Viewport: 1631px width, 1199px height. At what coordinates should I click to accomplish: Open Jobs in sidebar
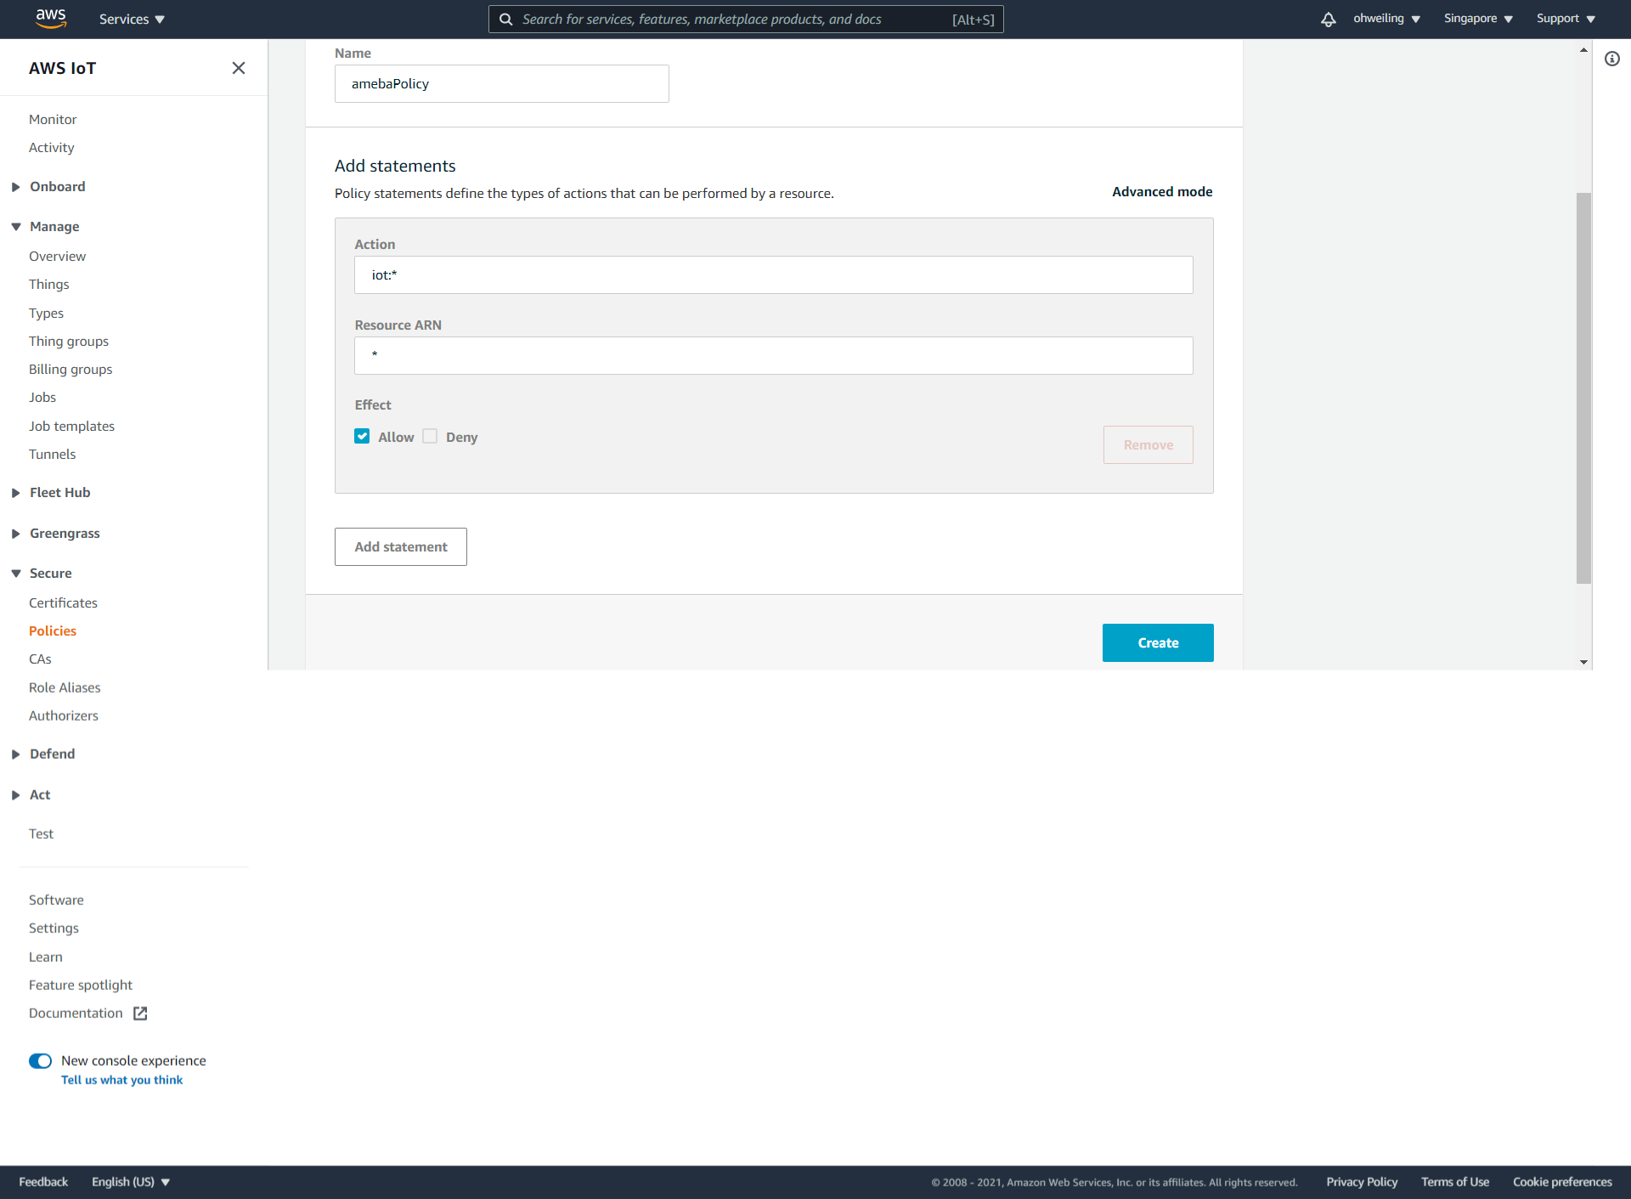pyautogui.click(x=42, y=398)
